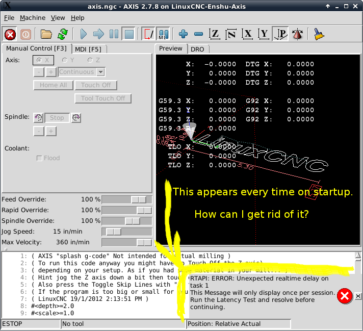
Task: Click the Home All button
Action: (x=53, y=85)
